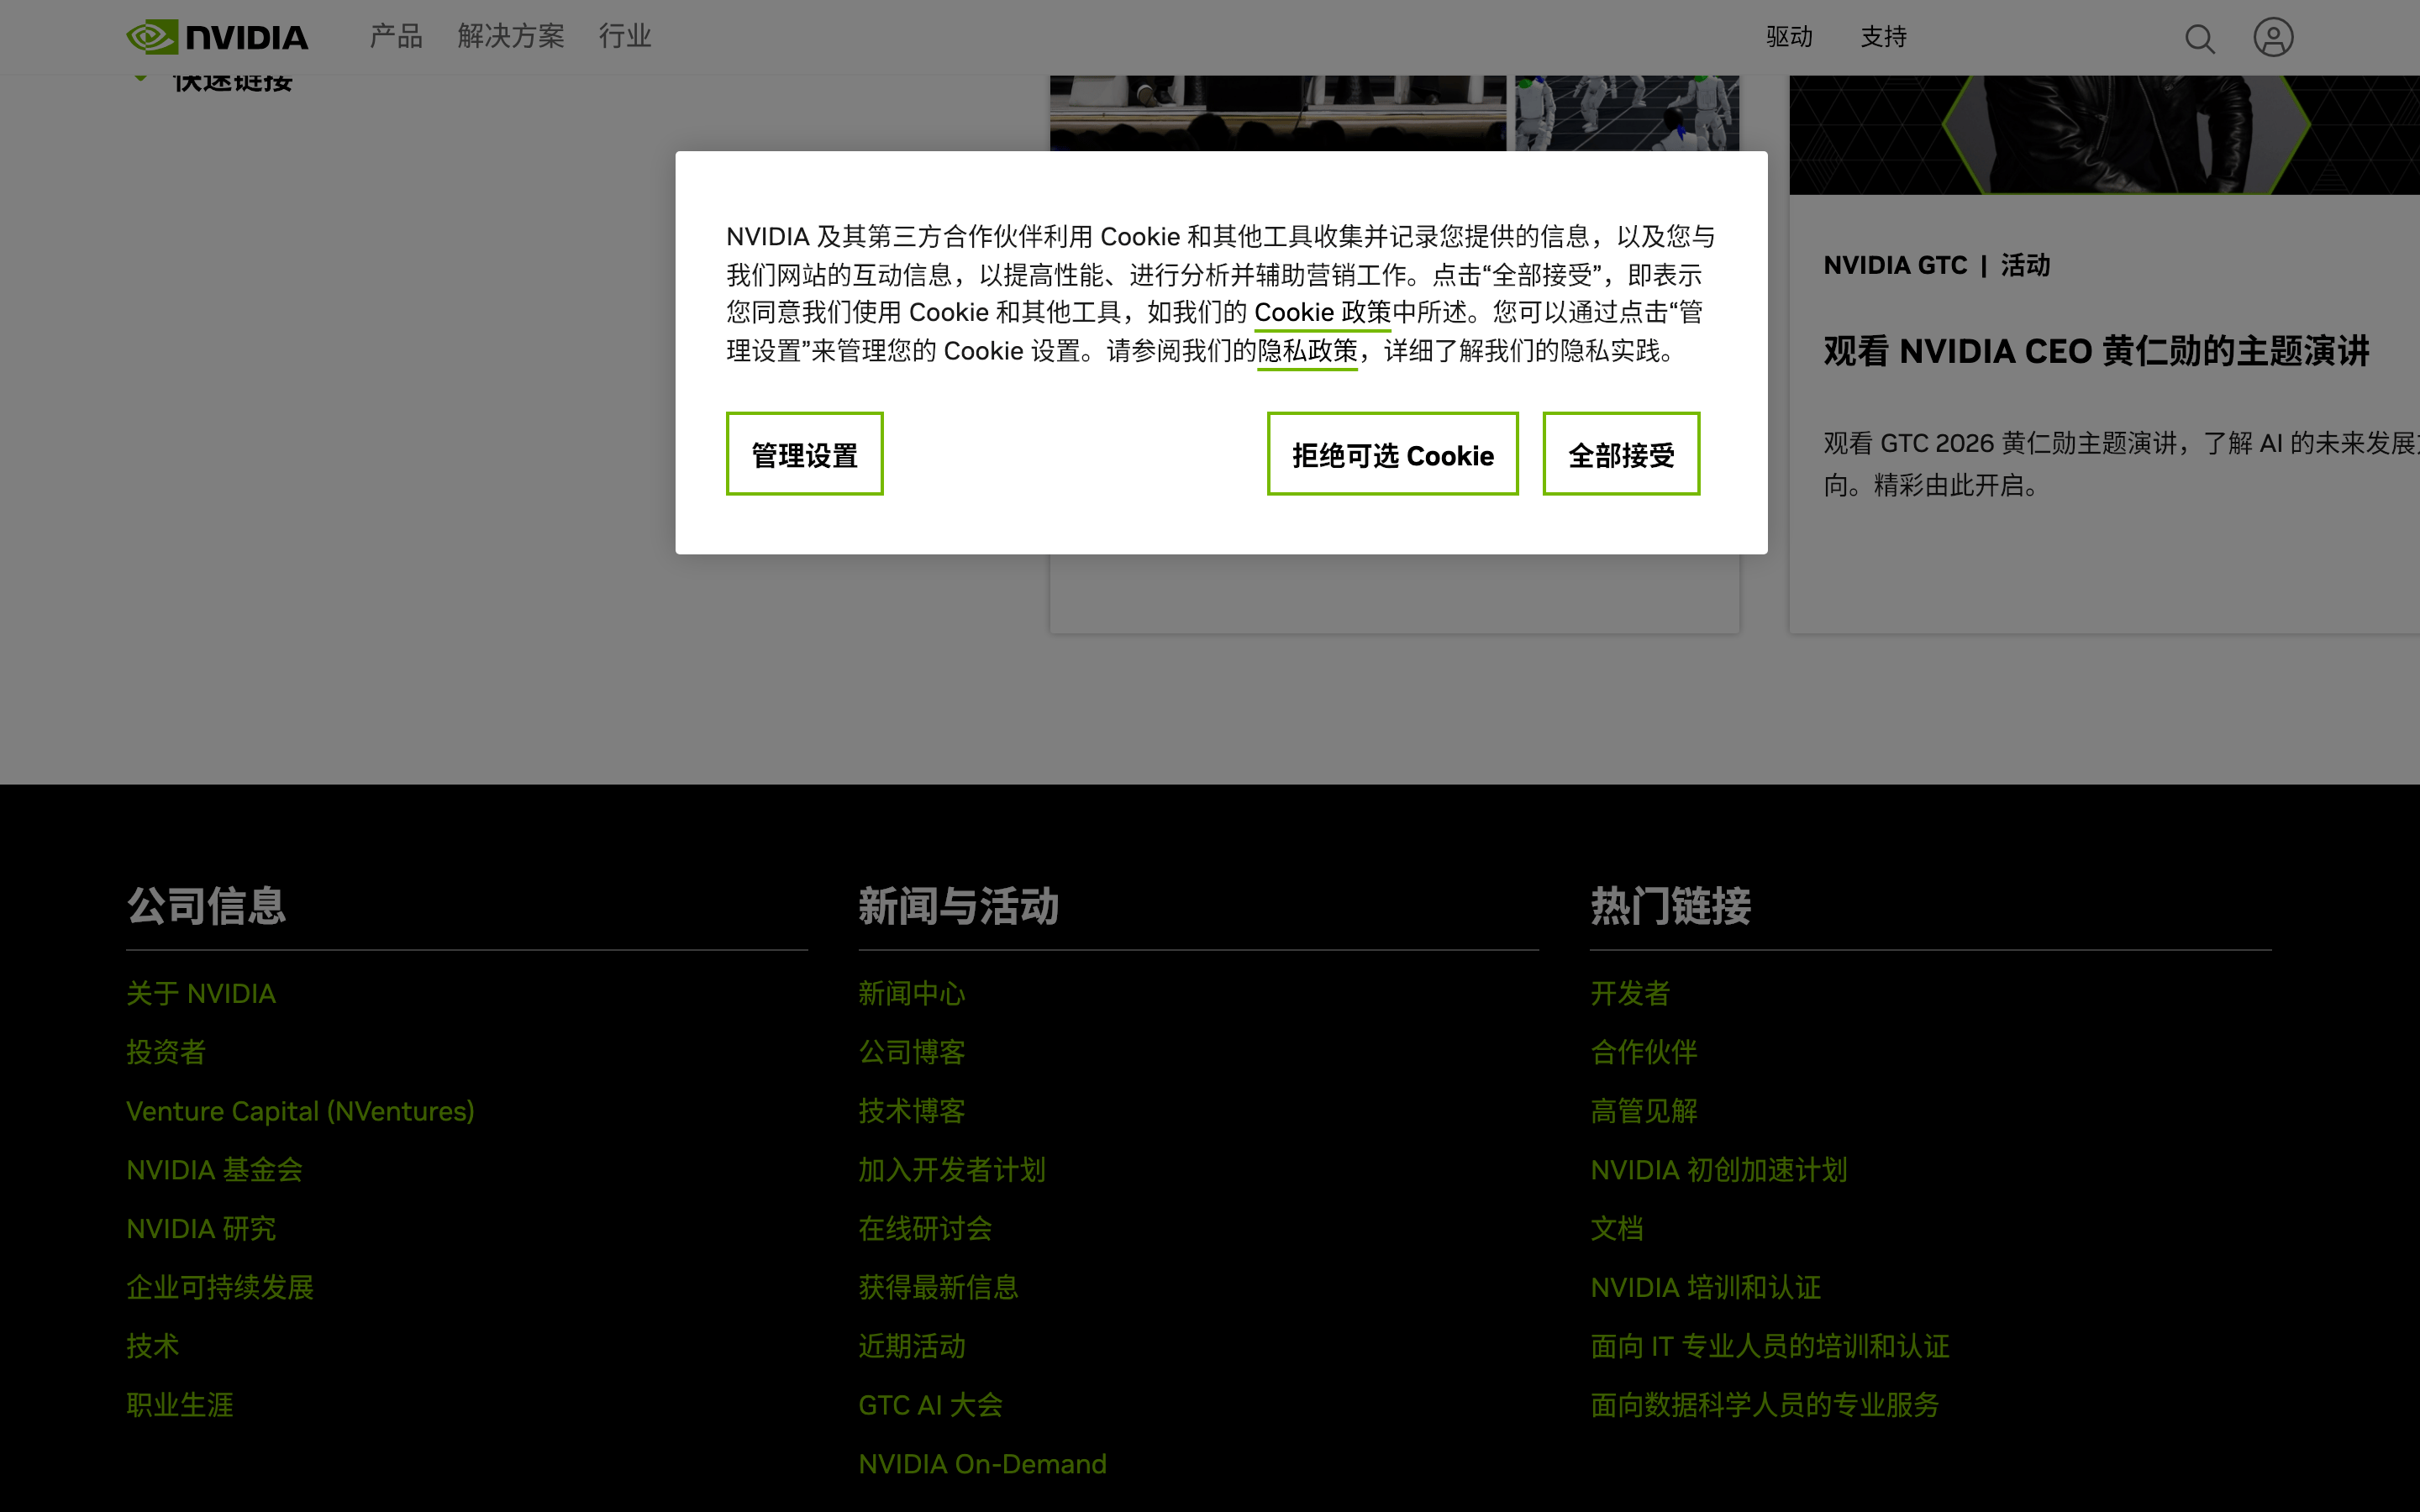Open the 公司博客 link
The height and width of the screenshot is (1512, 2420).
click(912, 1052)
